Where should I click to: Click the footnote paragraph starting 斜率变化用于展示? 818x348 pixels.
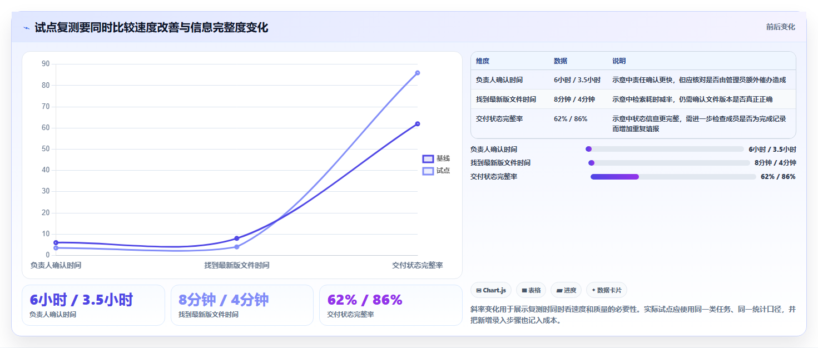click(633, 315)
